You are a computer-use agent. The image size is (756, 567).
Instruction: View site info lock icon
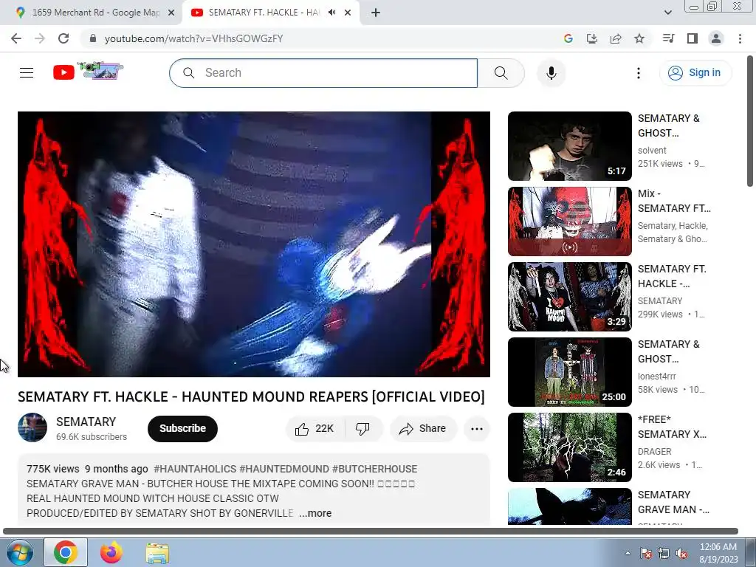tap(93, 38)
